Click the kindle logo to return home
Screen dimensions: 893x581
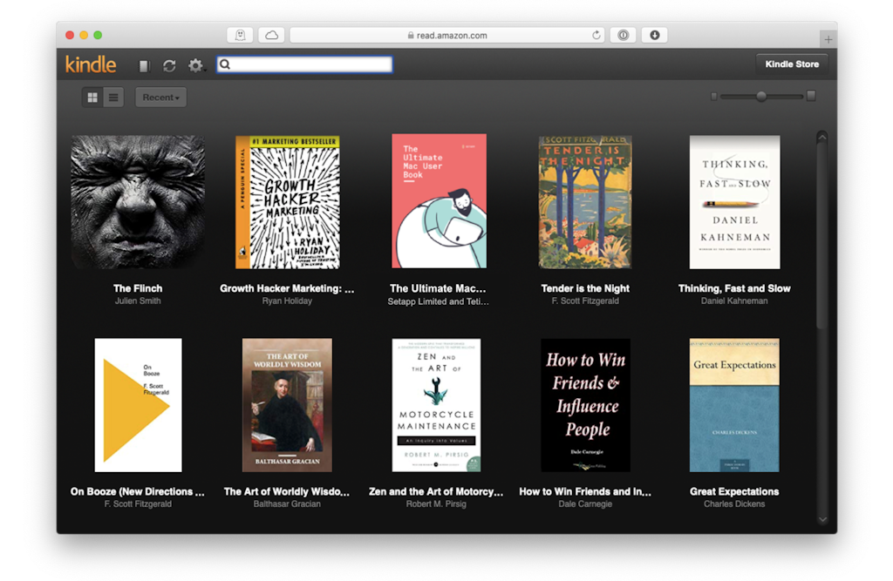coord(90,64)
